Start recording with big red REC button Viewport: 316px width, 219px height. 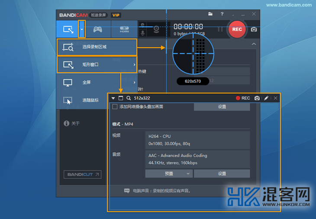(237, 29)
